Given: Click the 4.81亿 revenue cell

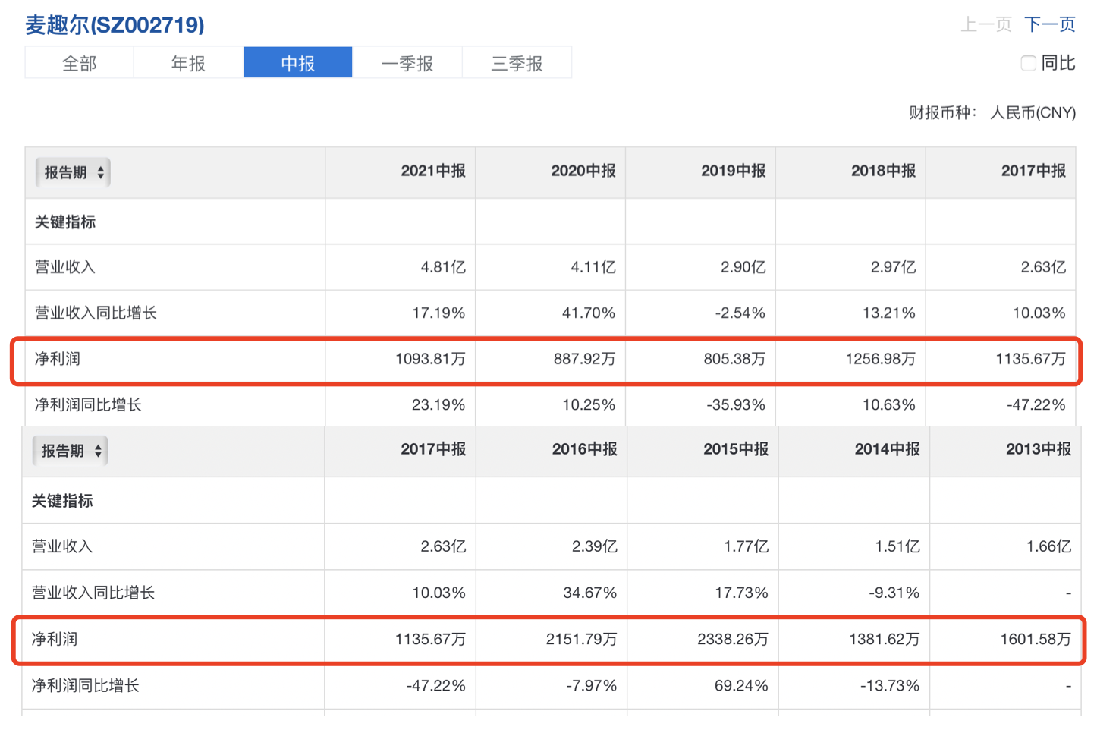Looking at the screenshot, I should point(442,267).
